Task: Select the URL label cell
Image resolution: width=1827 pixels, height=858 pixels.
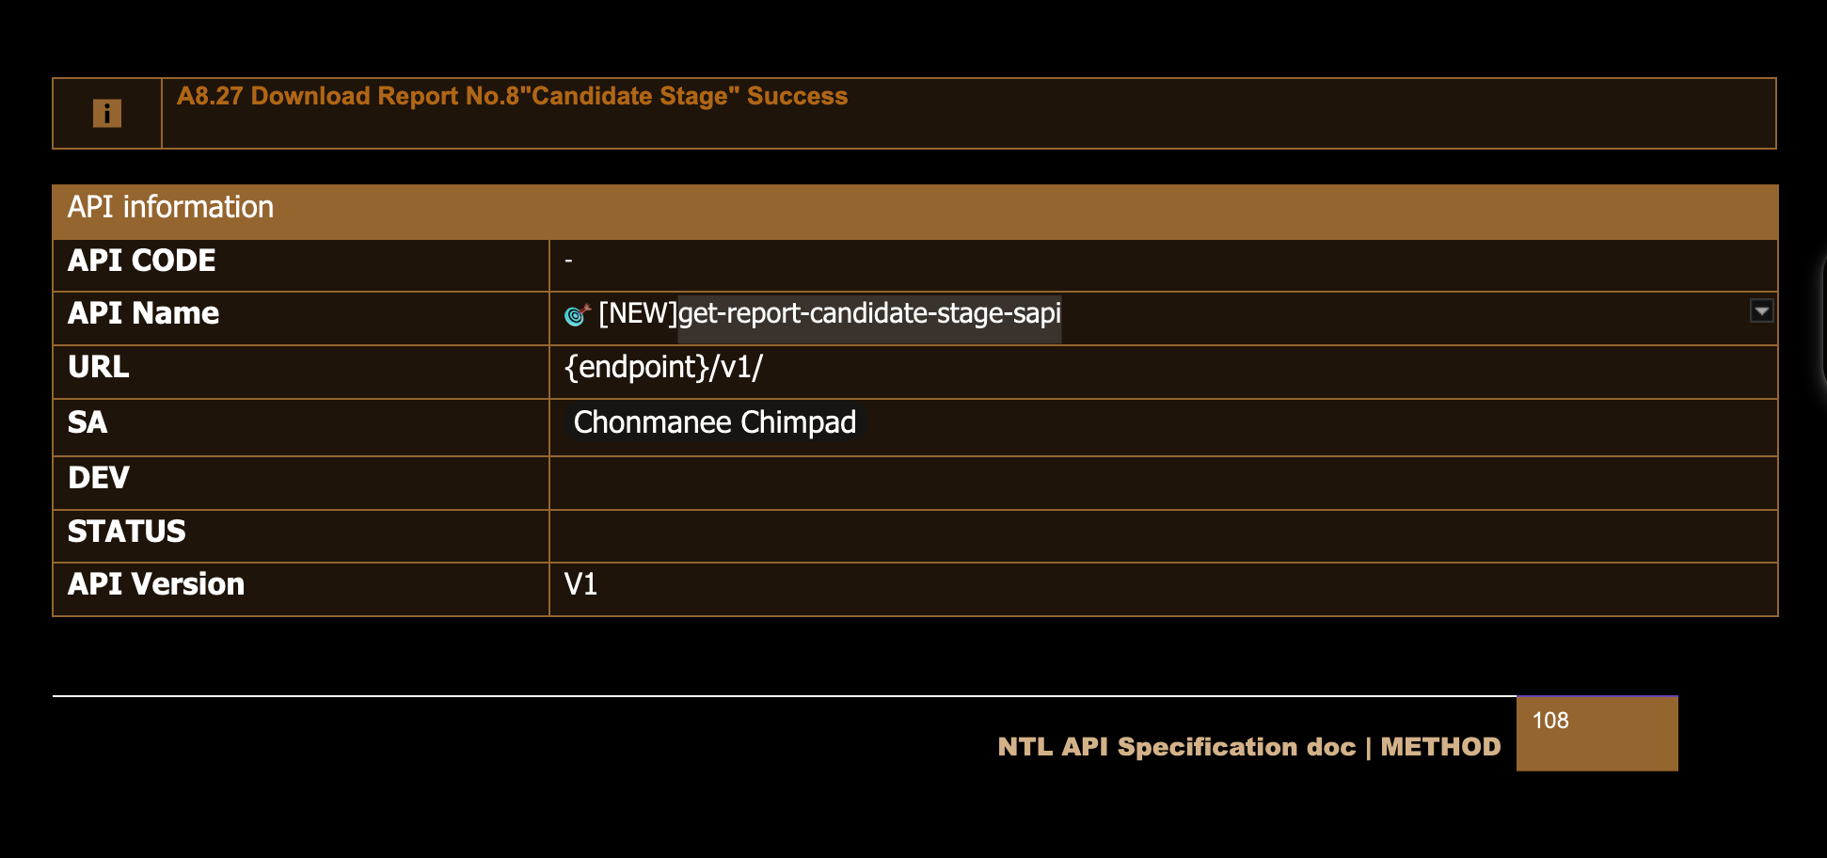Action: click(x=299, y=368)
